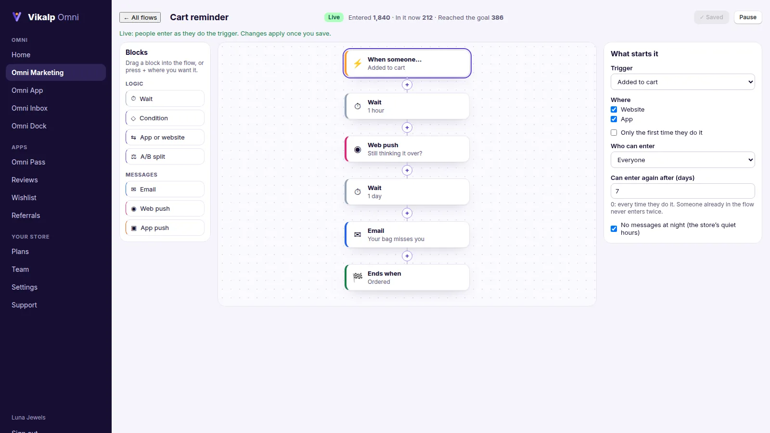This screenshot has height=433, width=770.
Task: Open Reviews in the Apps section
Action: 56,180
